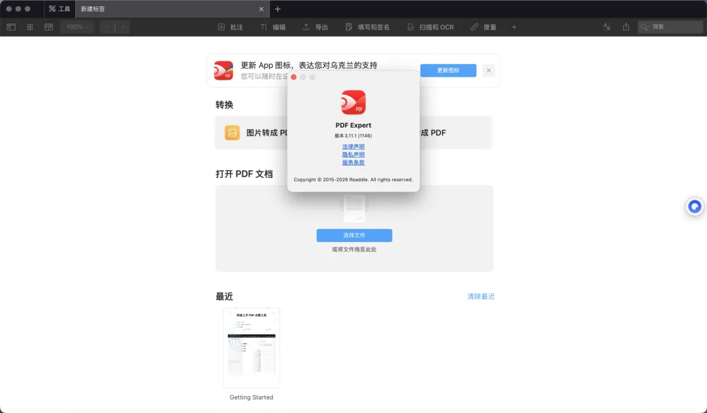Click the share icon in toolbar

tap(626, 27)
